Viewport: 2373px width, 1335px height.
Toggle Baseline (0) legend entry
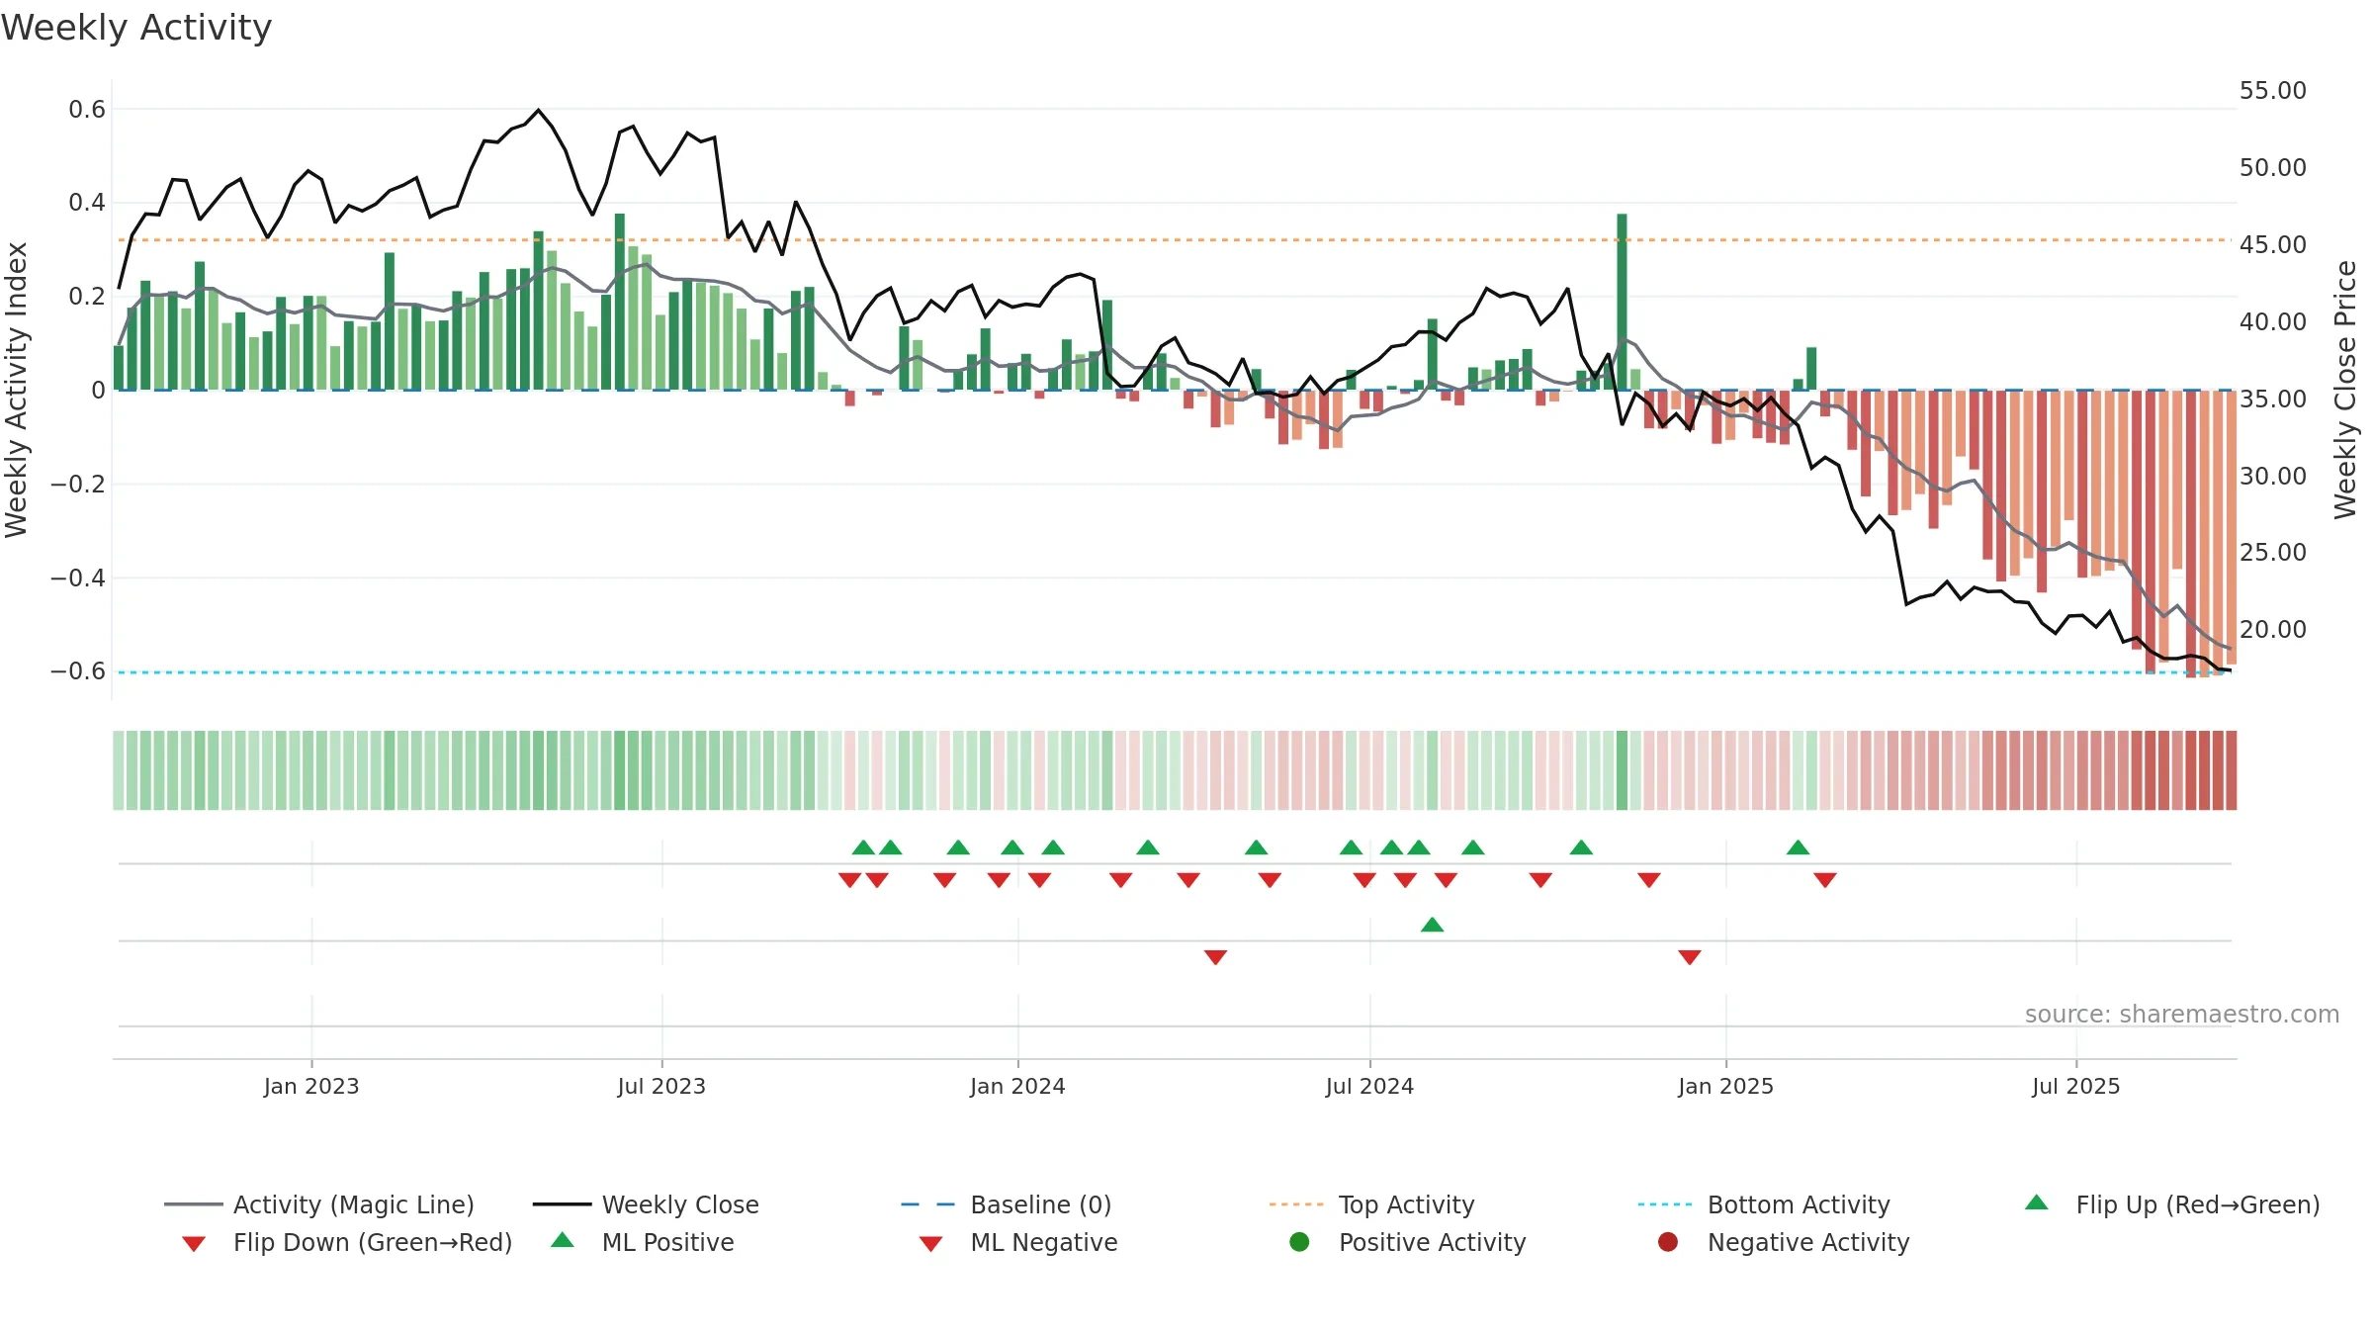[x=1007, y=1204]
